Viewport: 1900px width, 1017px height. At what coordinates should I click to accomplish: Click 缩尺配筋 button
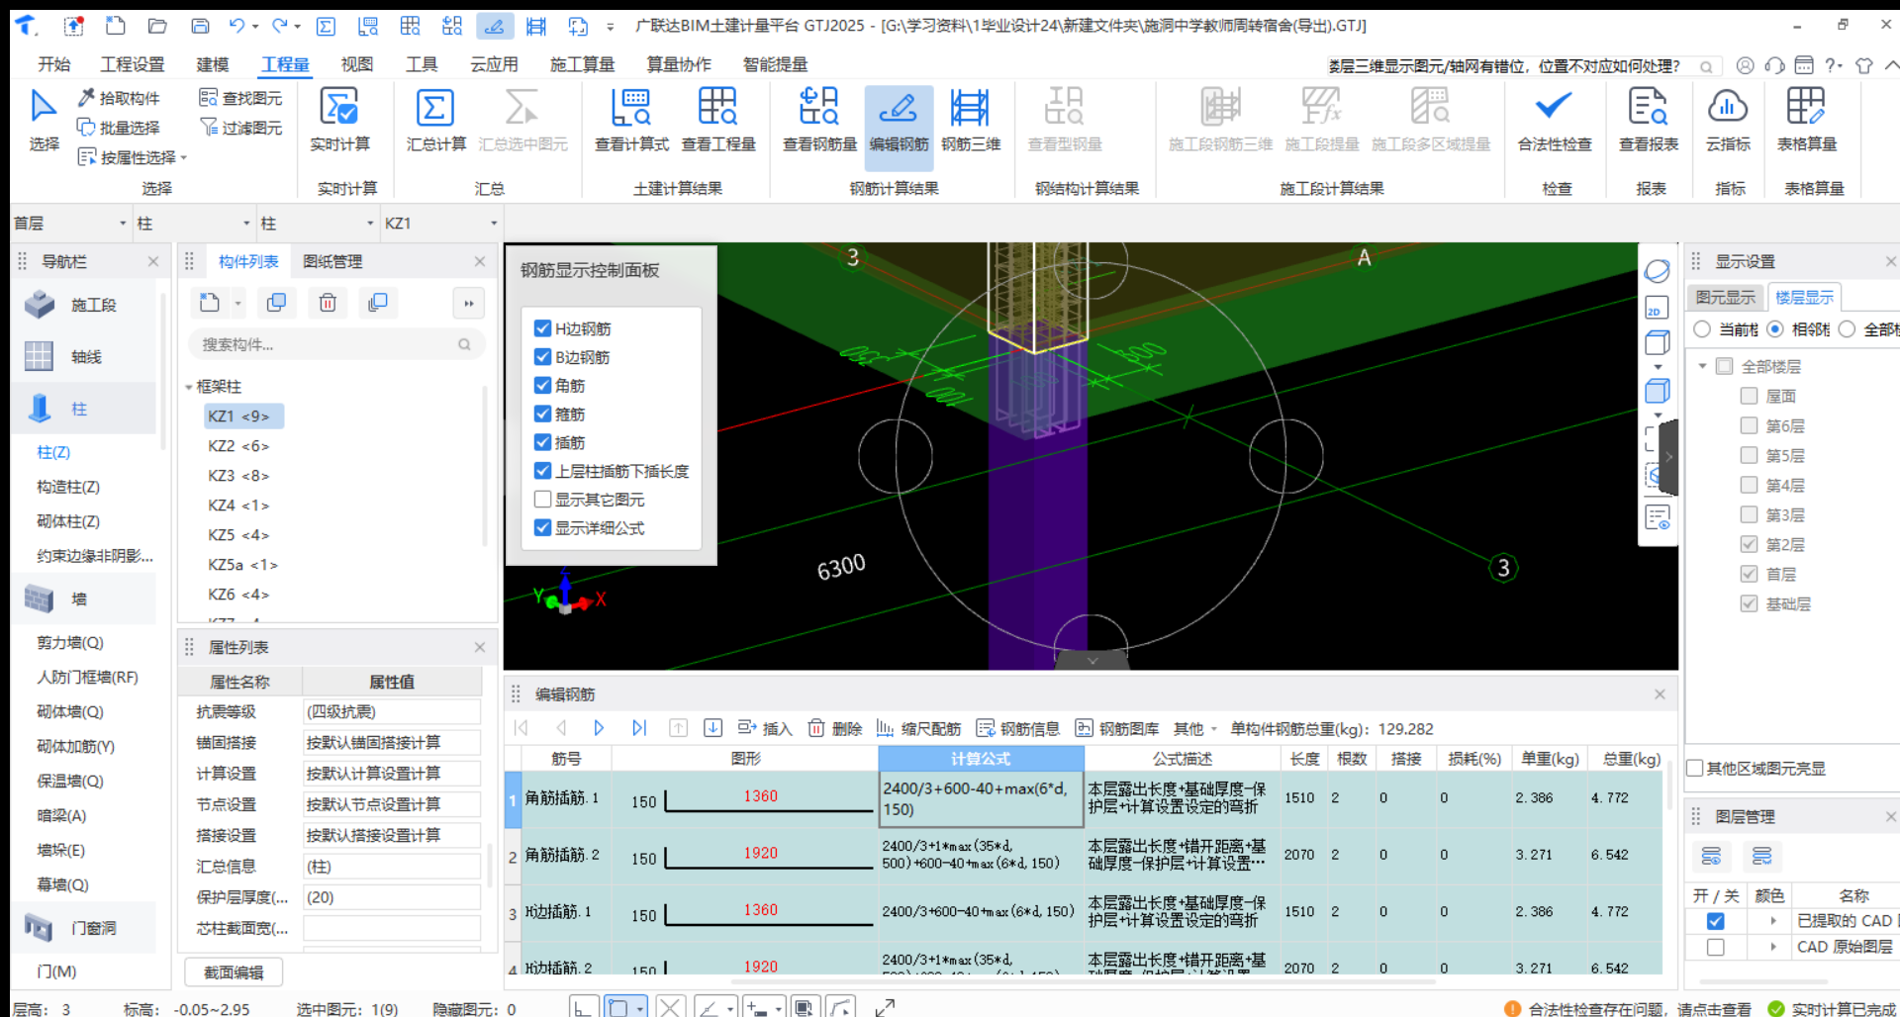pyautogui.click(x=918, y=728)
